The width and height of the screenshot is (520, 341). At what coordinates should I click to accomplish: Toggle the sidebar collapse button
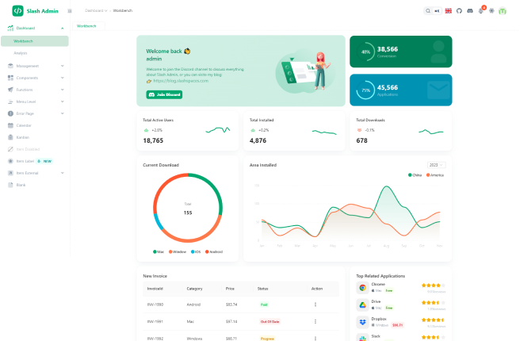pyautogui.click(x=70, y=11)
